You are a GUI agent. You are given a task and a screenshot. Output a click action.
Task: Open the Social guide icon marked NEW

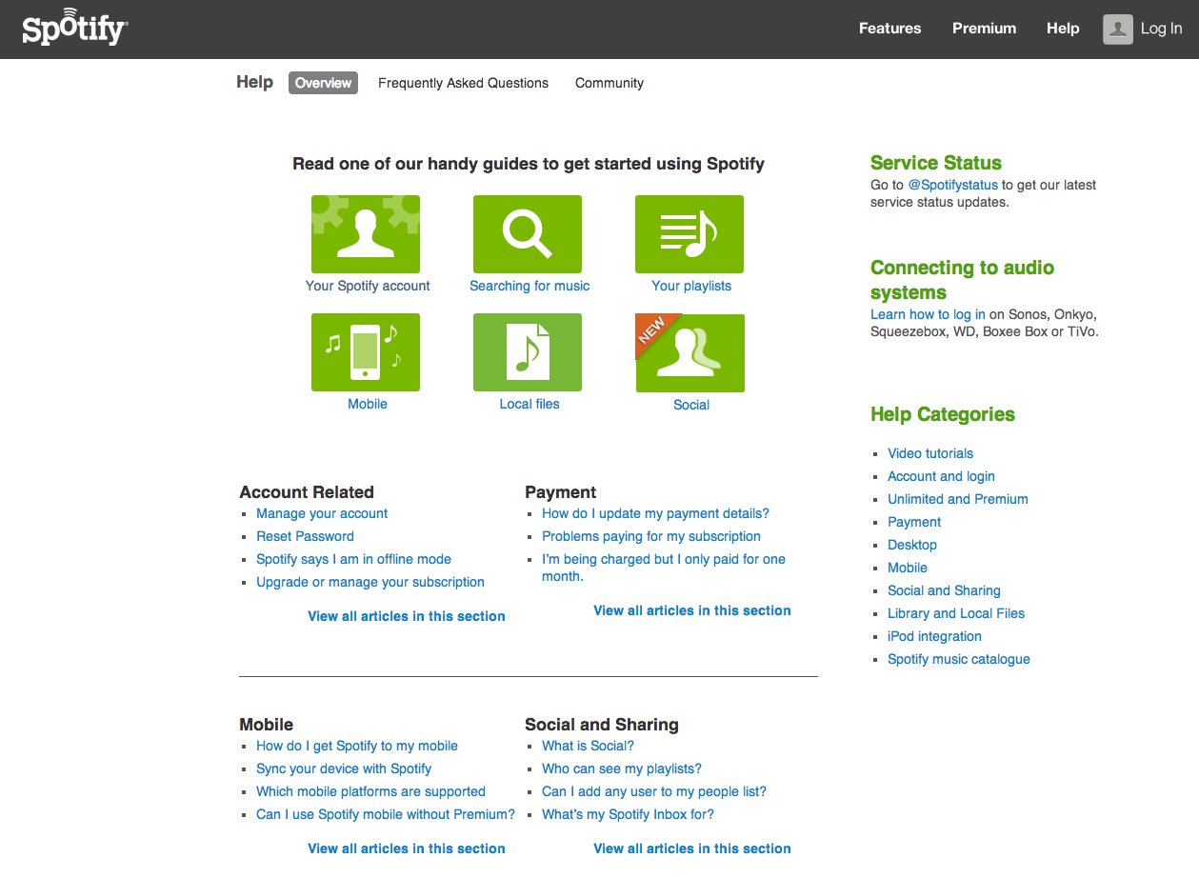[690, 352]
